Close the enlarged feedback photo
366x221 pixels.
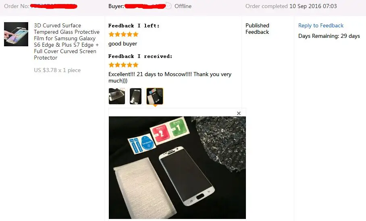tap(239, 113)
